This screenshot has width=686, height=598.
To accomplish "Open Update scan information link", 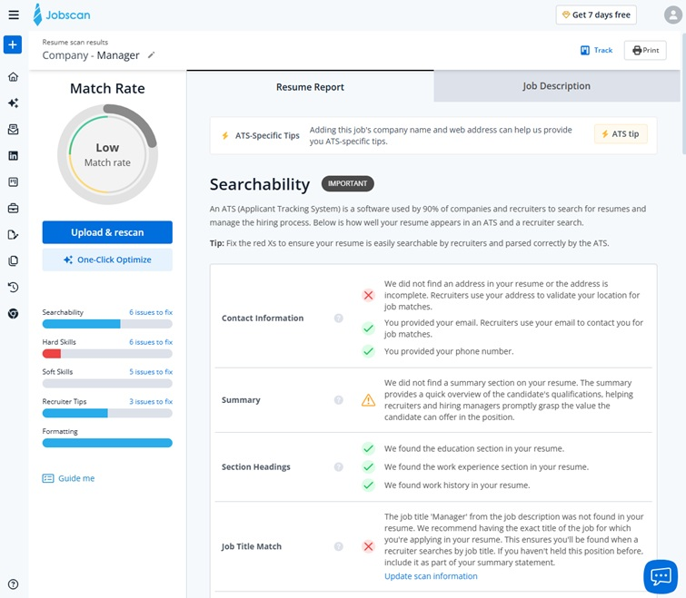I will (431, 576).
